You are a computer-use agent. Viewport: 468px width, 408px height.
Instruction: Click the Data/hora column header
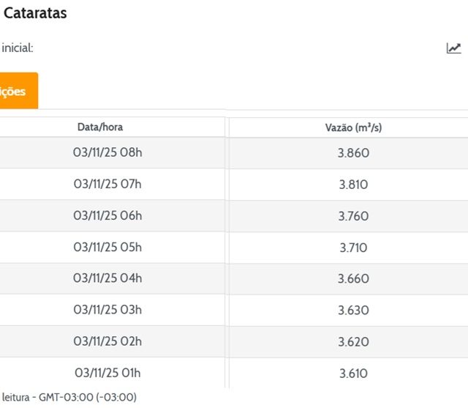tap(100, 127)
